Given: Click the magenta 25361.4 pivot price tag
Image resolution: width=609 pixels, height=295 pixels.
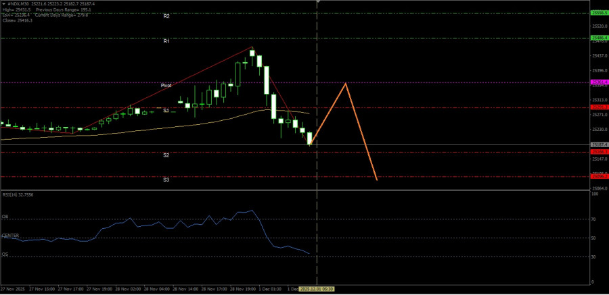Looking at the screenshot, I should 599,82.
